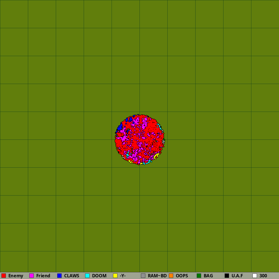Screen dimensions: 279x279
Task: Click the yellow -Y- cluster at circle's lower right
Action: (157, 155)
